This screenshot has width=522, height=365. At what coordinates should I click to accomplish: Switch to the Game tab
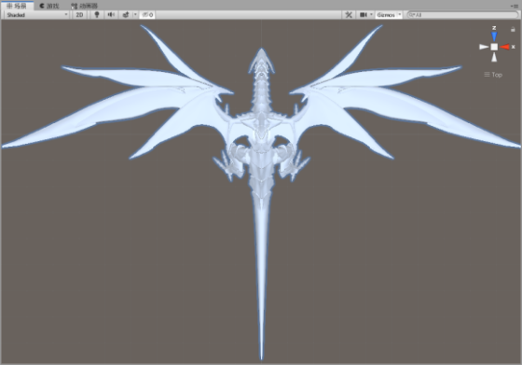click(48, 6)
